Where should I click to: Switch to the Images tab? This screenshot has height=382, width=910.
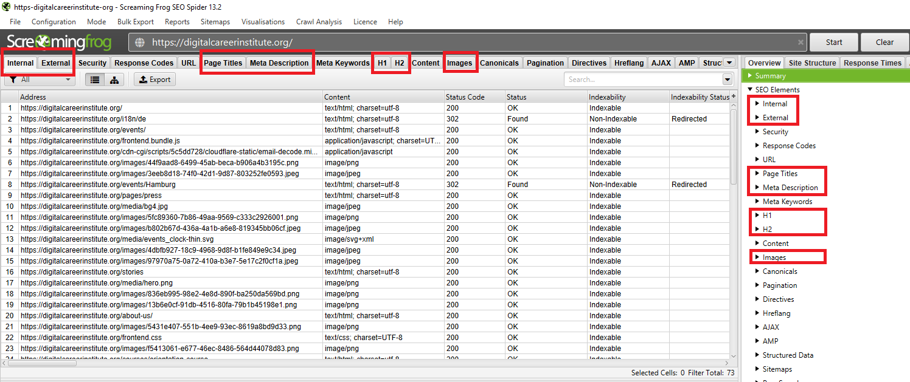click(x=460, y=63)
